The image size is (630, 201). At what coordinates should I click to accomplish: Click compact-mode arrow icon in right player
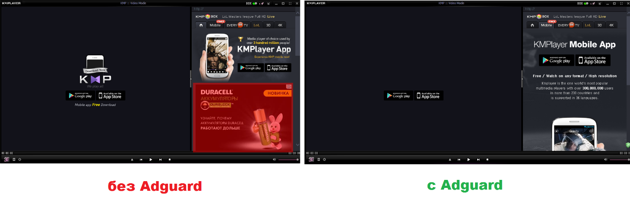600,3
